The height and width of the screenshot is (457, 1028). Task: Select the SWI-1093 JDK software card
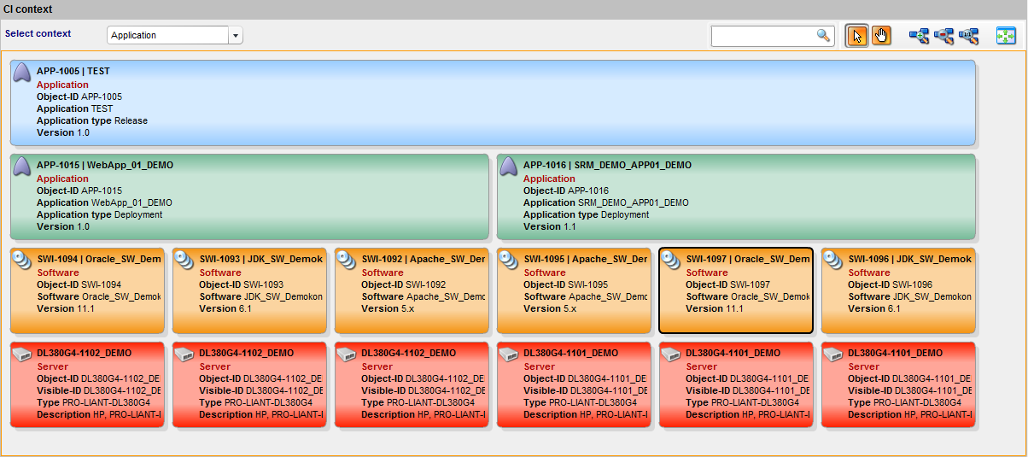pos(249,290)
